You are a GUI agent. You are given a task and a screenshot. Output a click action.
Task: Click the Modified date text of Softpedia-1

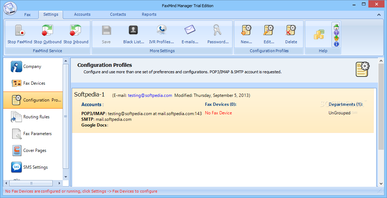click(212, 95)
